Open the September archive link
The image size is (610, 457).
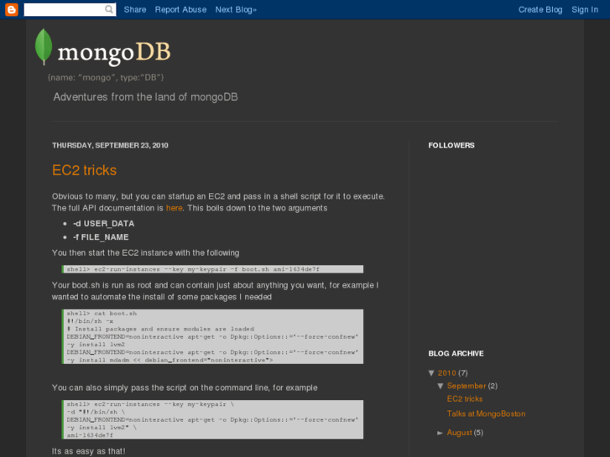[x=467, y=386]
